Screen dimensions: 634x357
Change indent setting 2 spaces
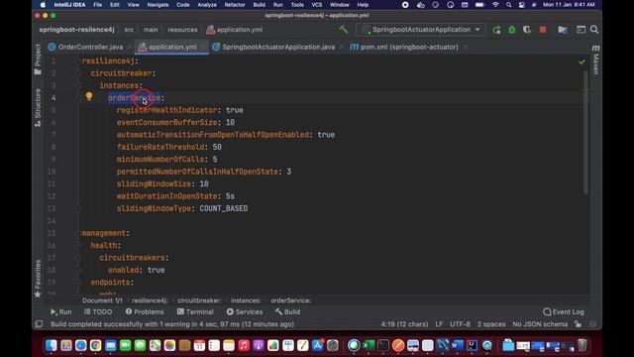click(491, 324)
